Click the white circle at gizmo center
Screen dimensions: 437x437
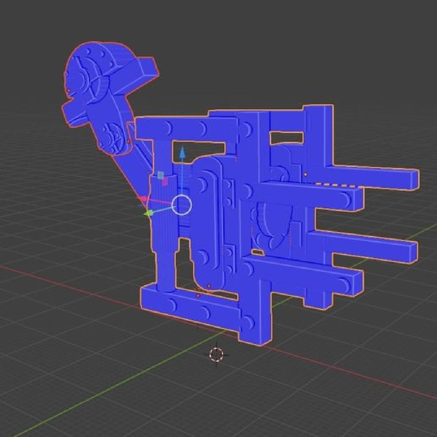181,205
